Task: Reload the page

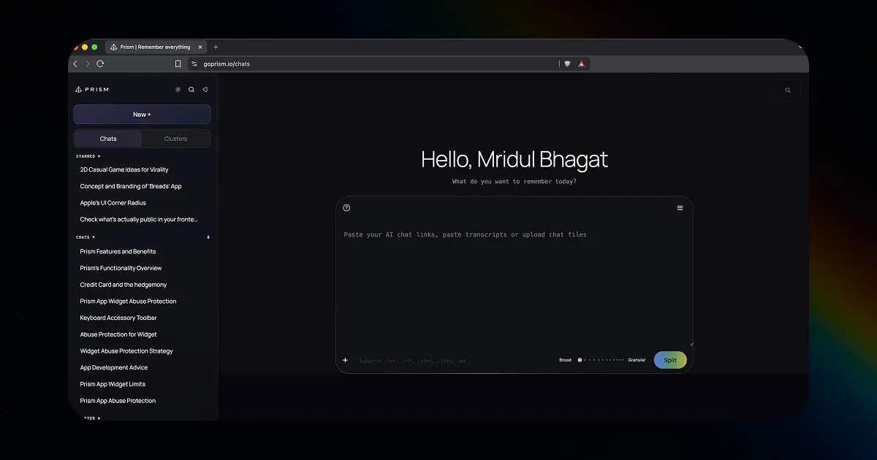Action: pos(100,64)
